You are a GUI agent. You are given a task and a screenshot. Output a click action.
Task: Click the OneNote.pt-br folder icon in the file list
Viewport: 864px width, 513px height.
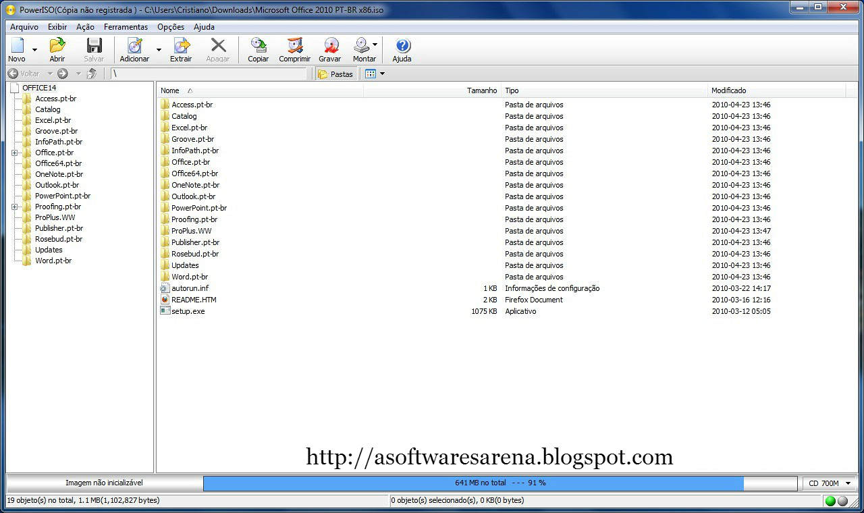(x=165, y=185)
